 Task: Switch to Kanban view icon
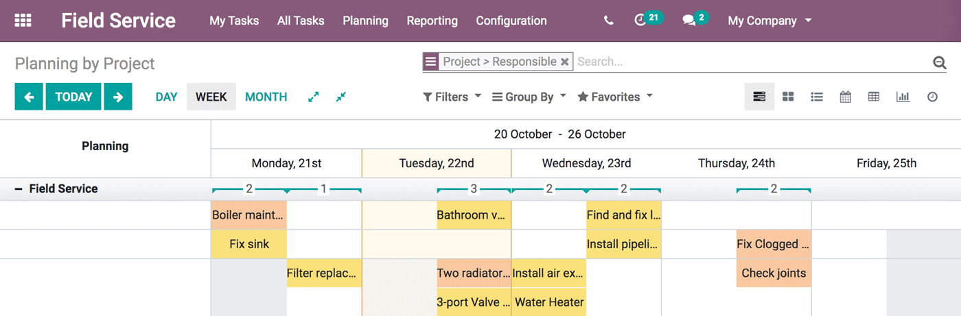tap(788, 97)
